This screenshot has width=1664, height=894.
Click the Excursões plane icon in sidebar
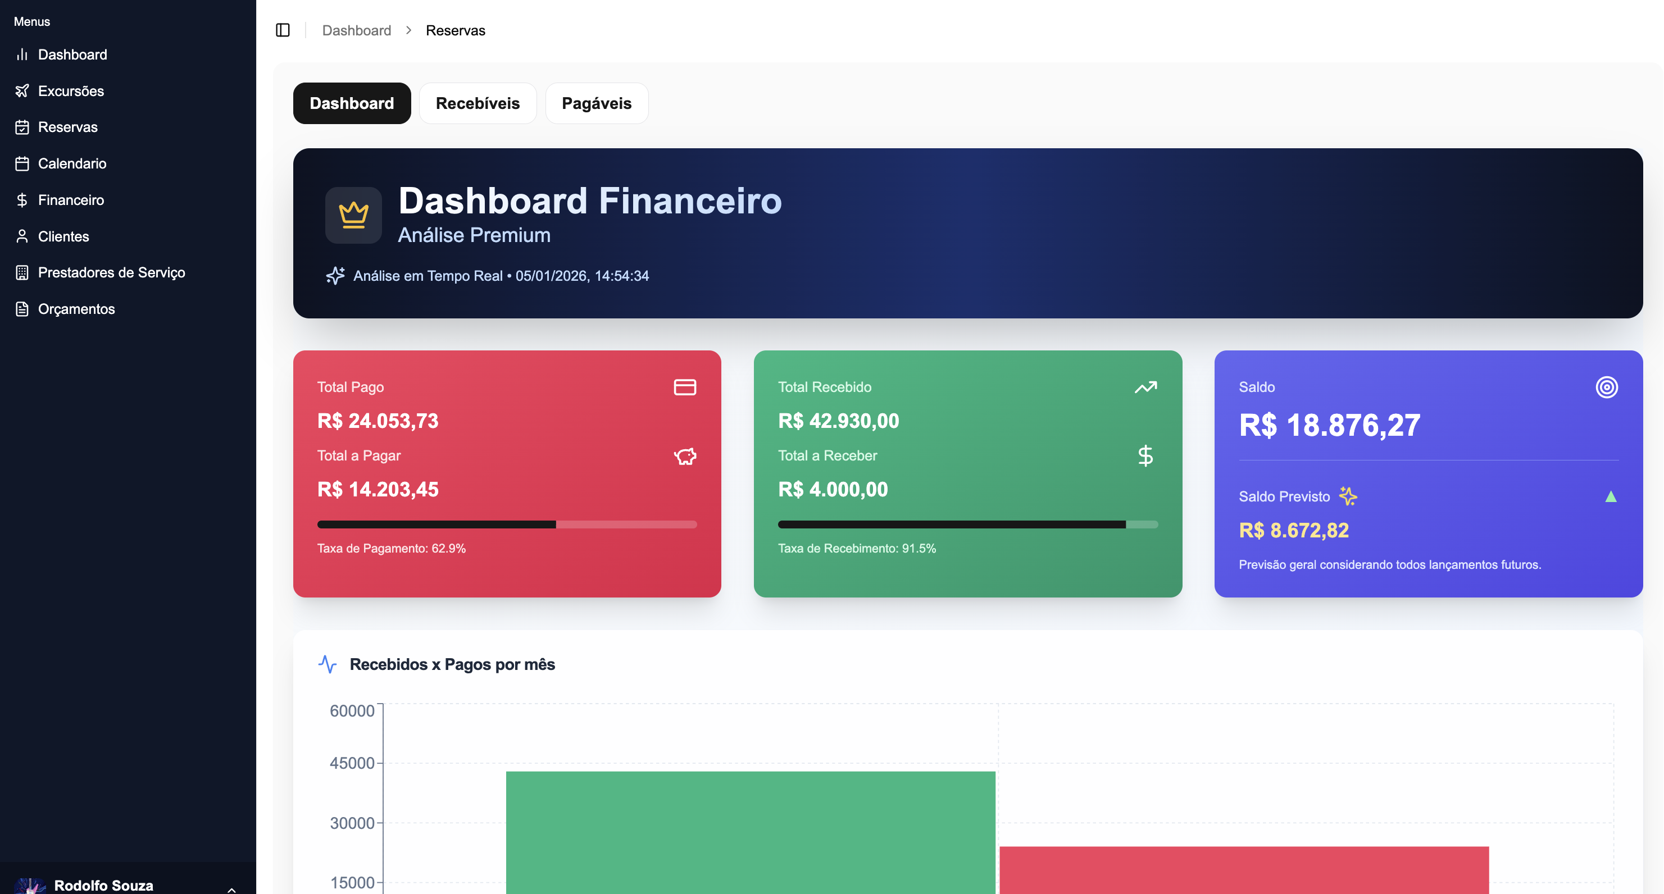(x=22, y=91)
